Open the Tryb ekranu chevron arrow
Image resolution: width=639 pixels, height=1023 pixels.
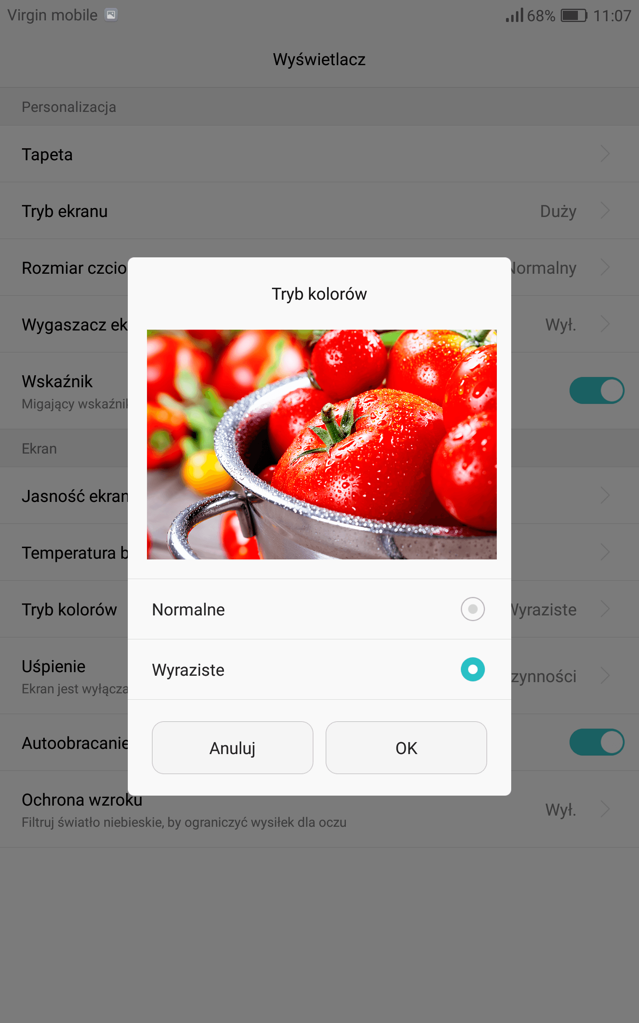(x=605, y=211)
